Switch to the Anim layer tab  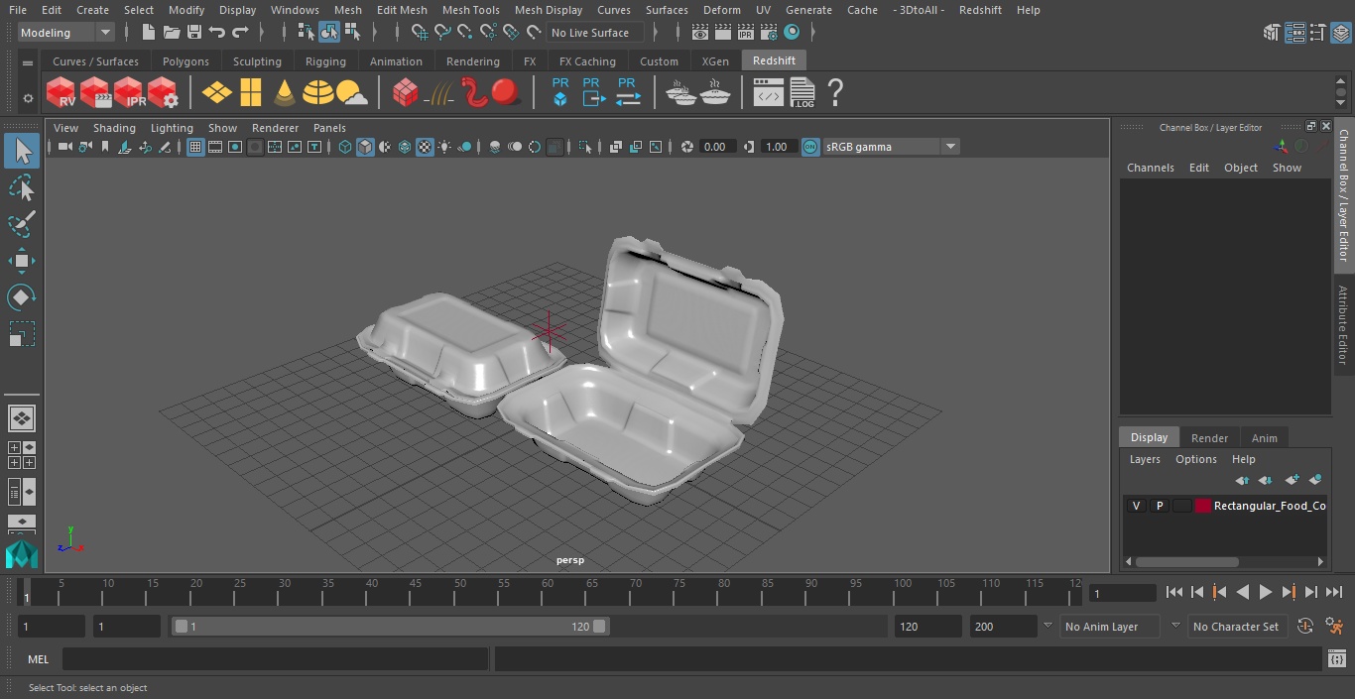[x=1264, y=437]
